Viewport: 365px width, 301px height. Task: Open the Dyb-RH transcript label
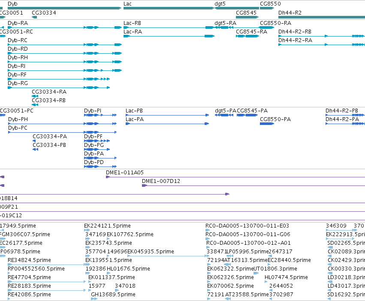18,58
